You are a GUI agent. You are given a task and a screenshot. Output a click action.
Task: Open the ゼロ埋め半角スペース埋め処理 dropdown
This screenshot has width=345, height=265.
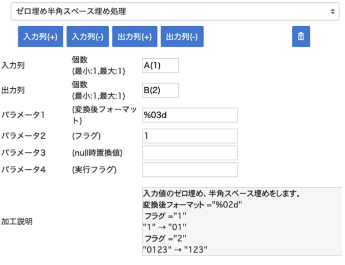coord(175,11)
